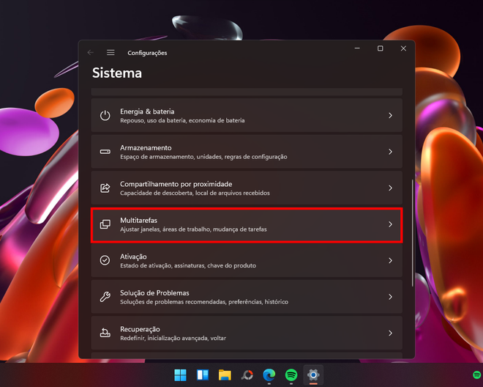
Task: Expand Solução de Problemas chevron
Action: [x=390, y=297]
